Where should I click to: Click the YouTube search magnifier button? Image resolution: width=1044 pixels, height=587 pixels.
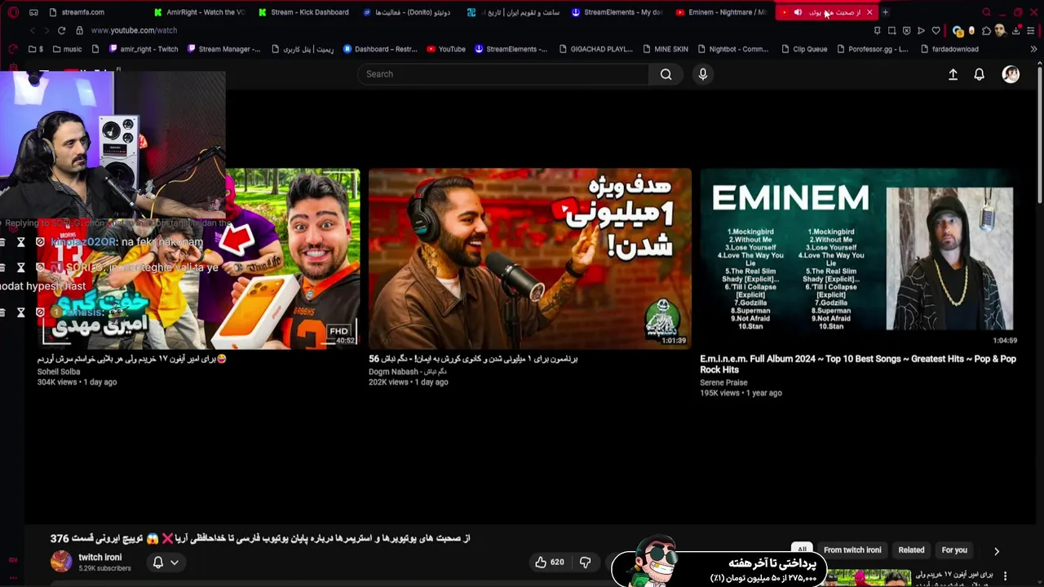666,74
